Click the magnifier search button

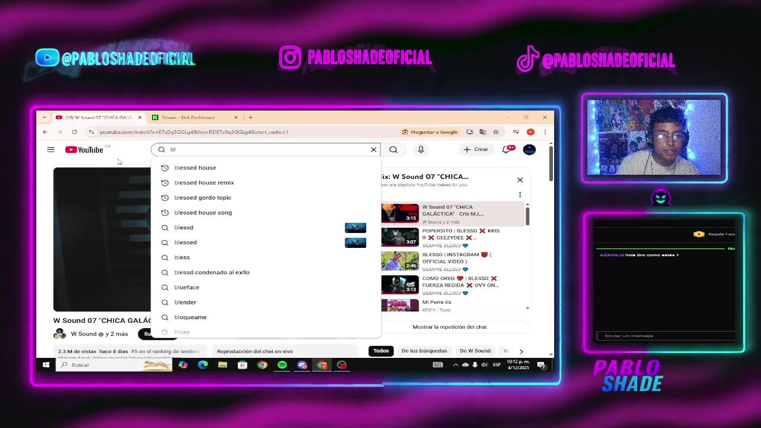click(x=394, y=150)
